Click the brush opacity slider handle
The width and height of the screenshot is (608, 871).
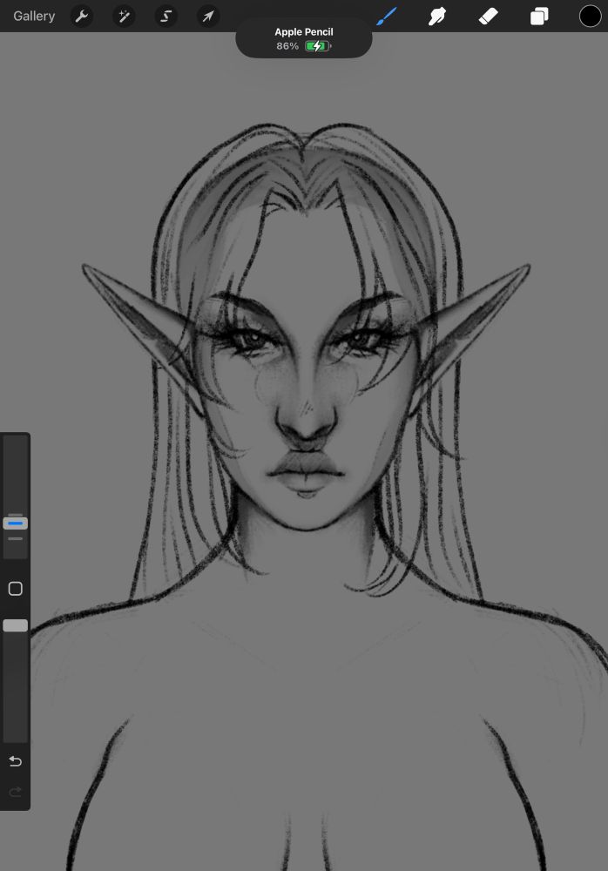click(16, 625)
